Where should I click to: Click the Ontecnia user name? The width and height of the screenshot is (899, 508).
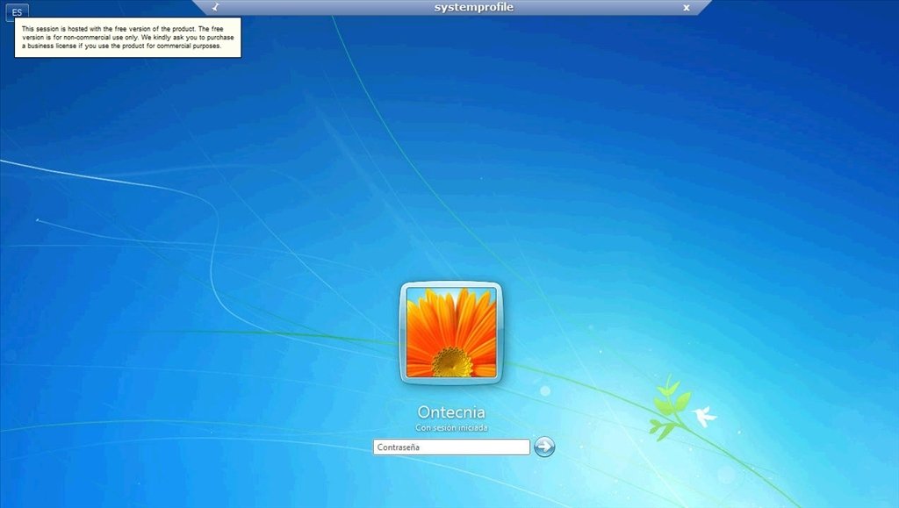click(x=451, y=411)
